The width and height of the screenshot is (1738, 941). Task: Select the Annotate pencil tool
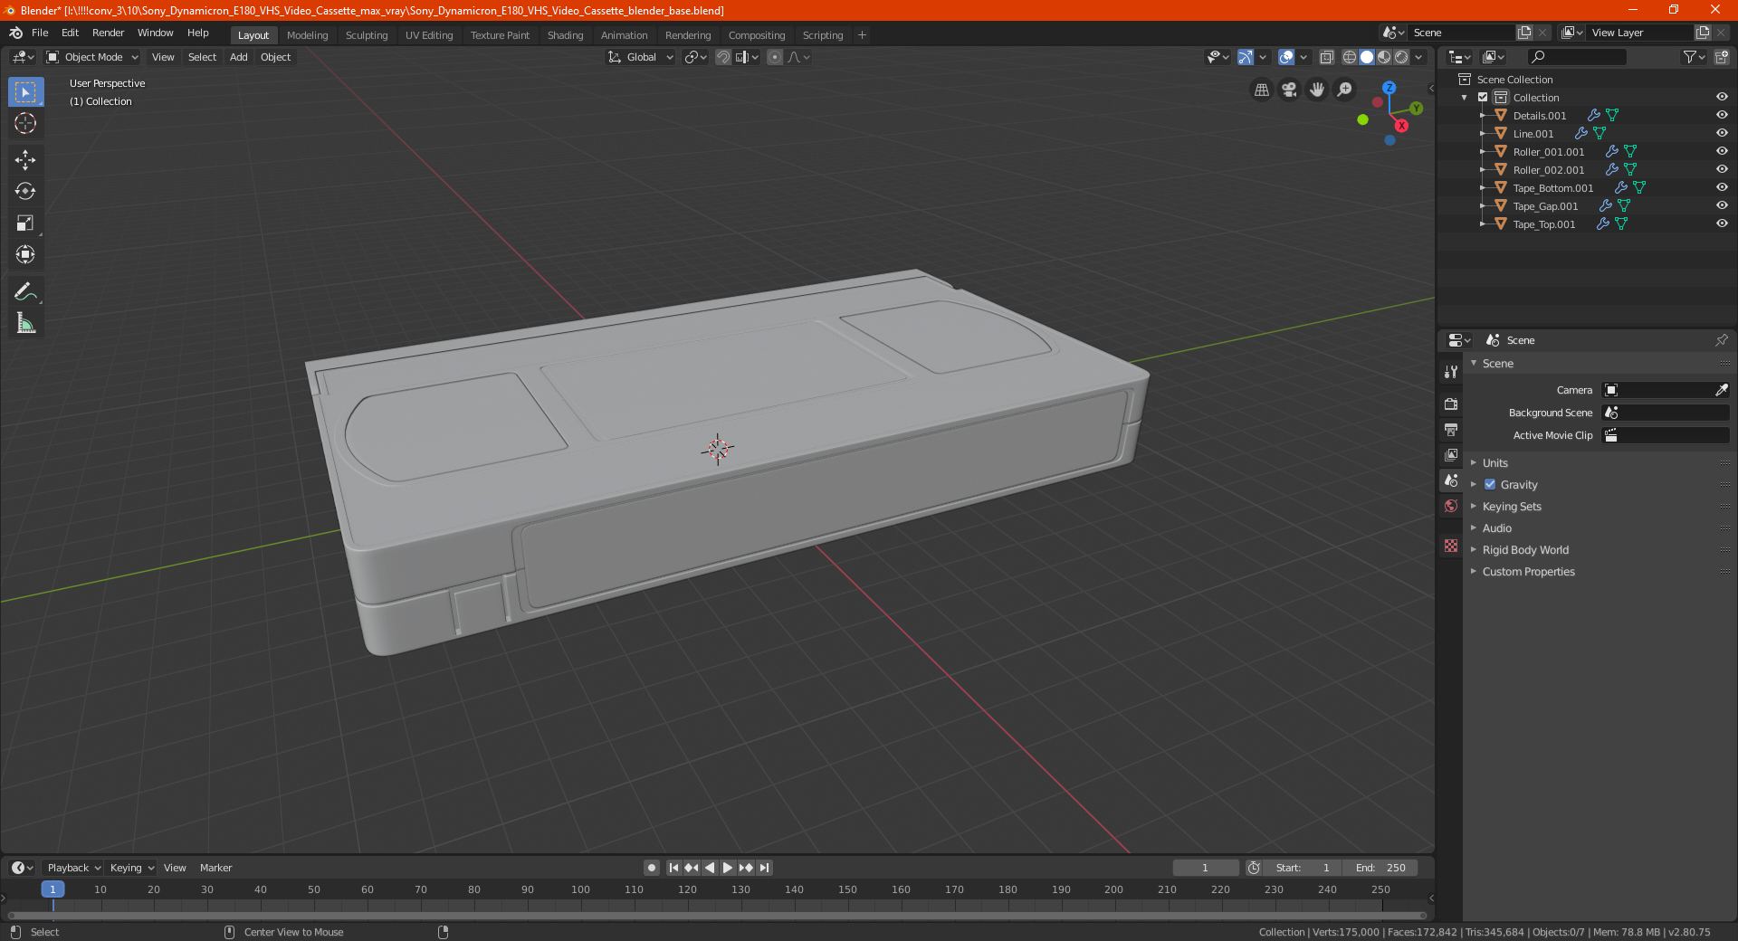pos(25,291)
